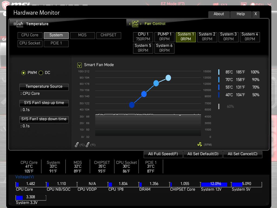Click the Fahrenheit thermometer icon below graph
This screenshot has width=277, height=208.
87,145
